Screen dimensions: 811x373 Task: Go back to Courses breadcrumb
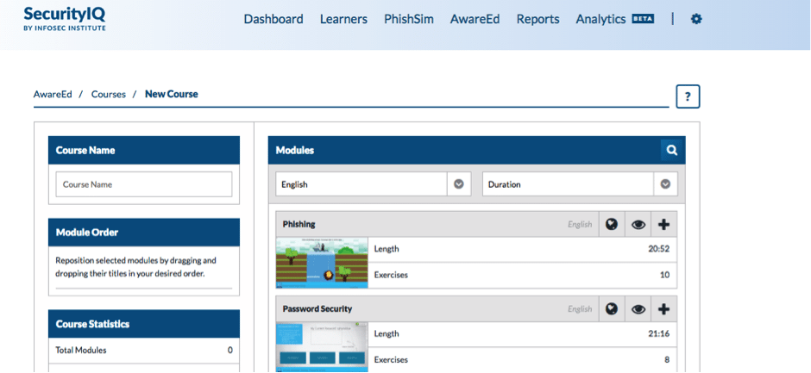pos(108,94)
